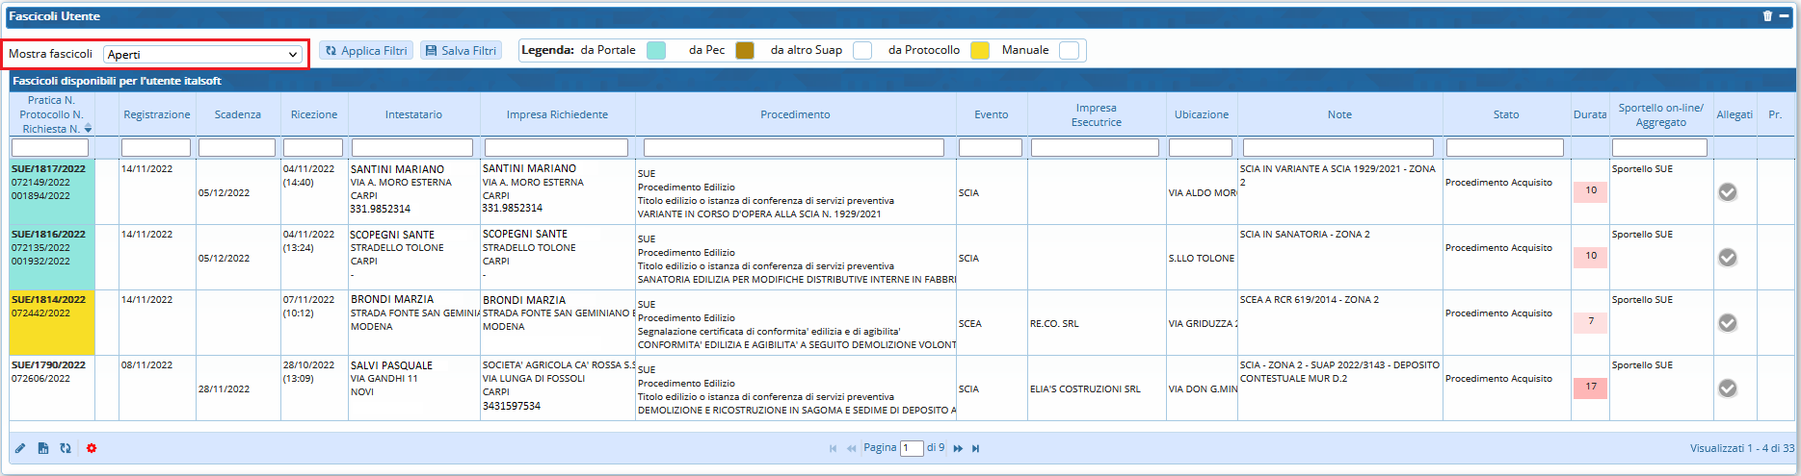The height and width of the screenshot is (476, 1801).
Task: Click the page number input box
Action: (912, 448)
